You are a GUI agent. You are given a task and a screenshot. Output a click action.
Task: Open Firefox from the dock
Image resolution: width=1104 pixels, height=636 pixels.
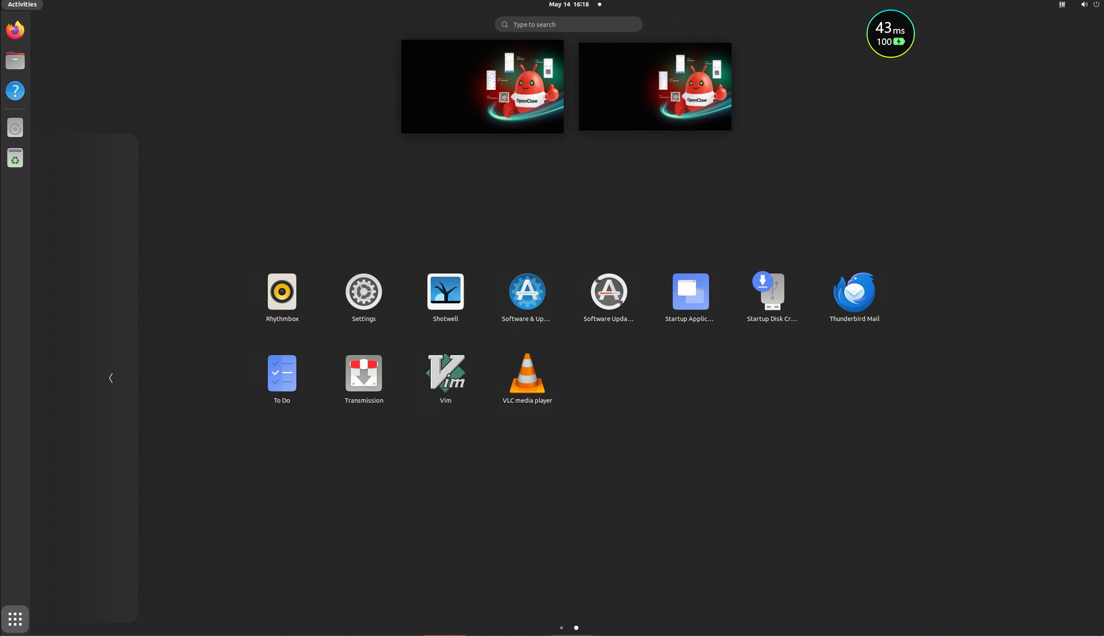coord(15,30)
